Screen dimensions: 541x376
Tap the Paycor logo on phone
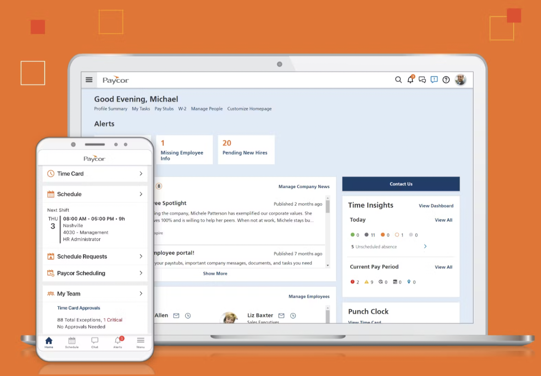[94, 159]
